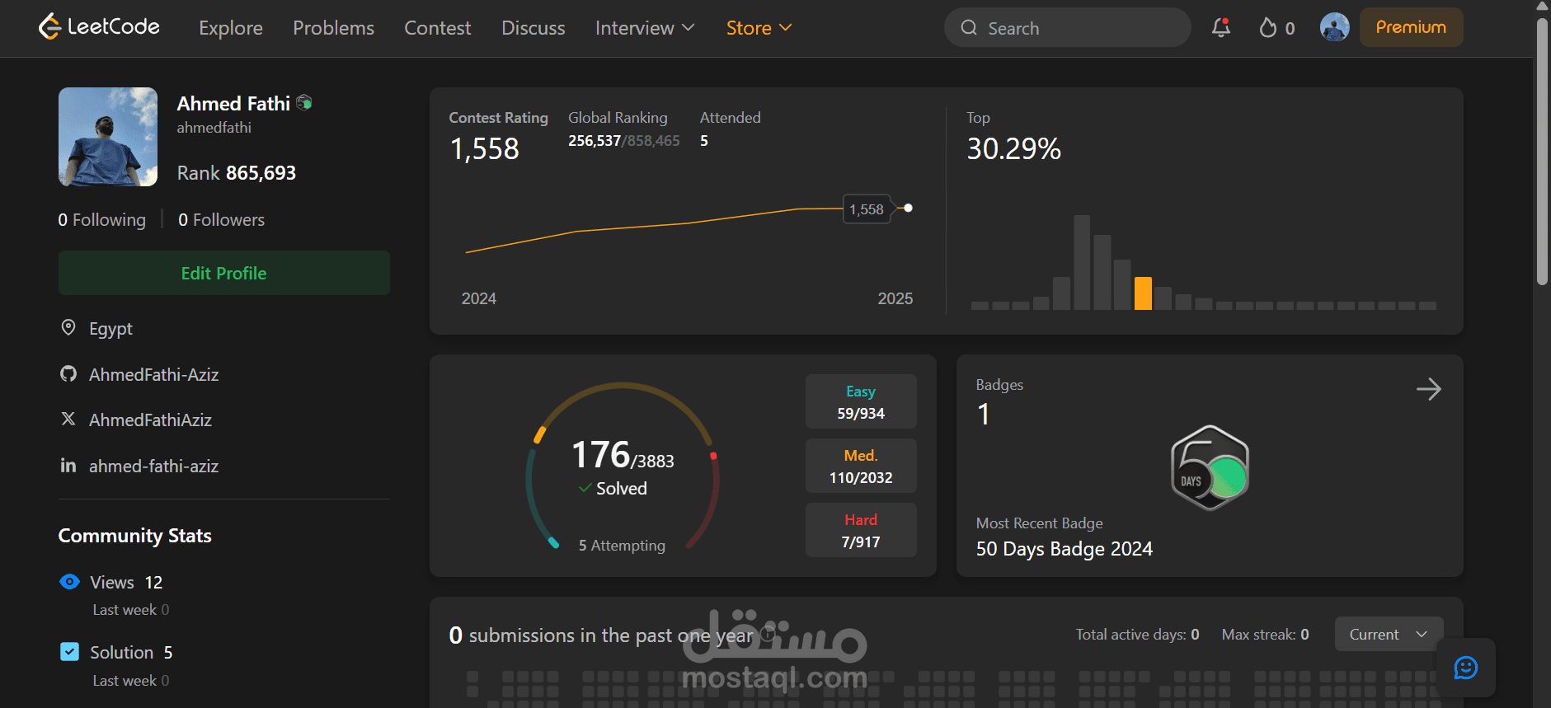
Task: Open ahmed-fathi-aziz LinkedIn link
Action: (153, 466)
